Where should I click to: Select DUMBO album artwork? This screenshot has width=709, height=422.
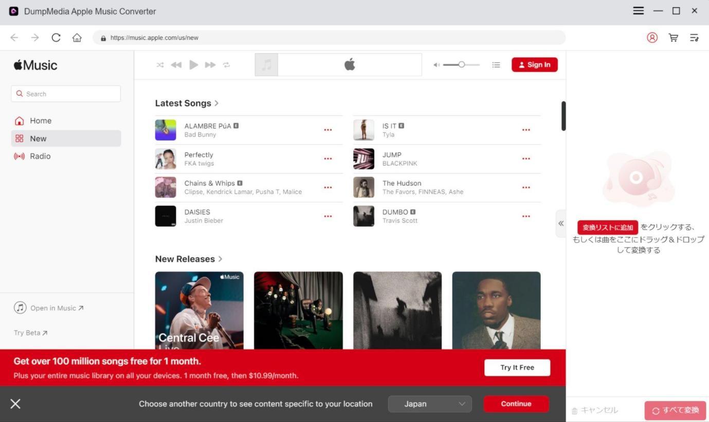coord(363,216)
